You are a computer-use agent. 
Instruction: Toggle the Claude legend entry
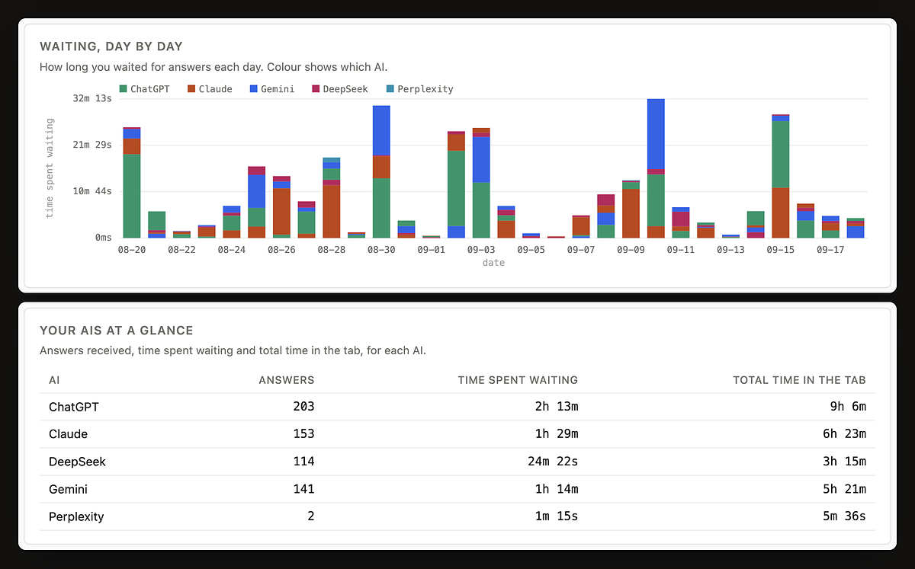pos(210,89)
